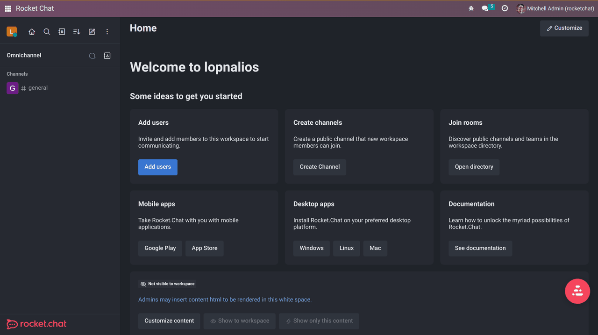Click the Mac download button
598x335 pixels.
click(x=375, y=248)
